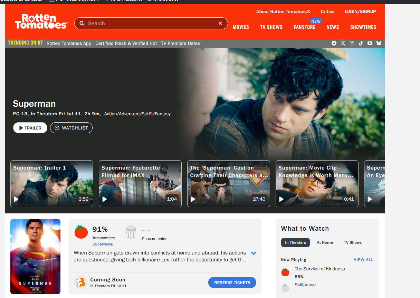Play The 'Superman' Cast on Crafting video

click(229, 184)
